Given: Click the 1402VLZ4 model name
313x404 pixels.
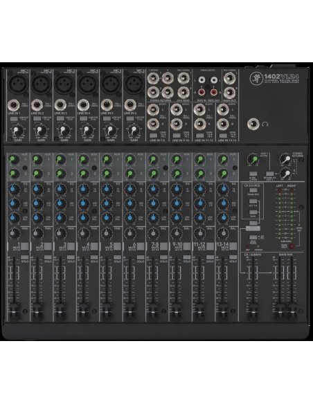Looking at the screenshot, I should click(x=281, y=76).
